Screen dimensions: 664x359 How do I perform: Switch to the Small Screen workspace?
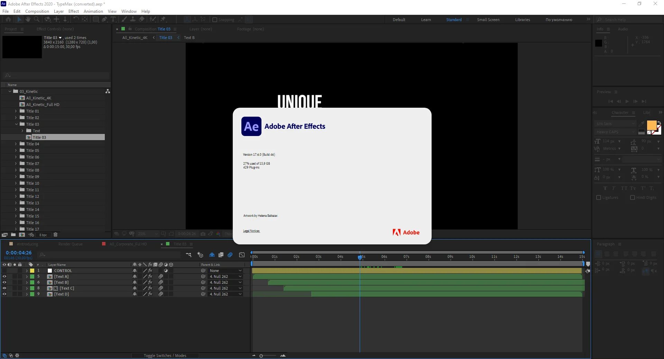488,20
